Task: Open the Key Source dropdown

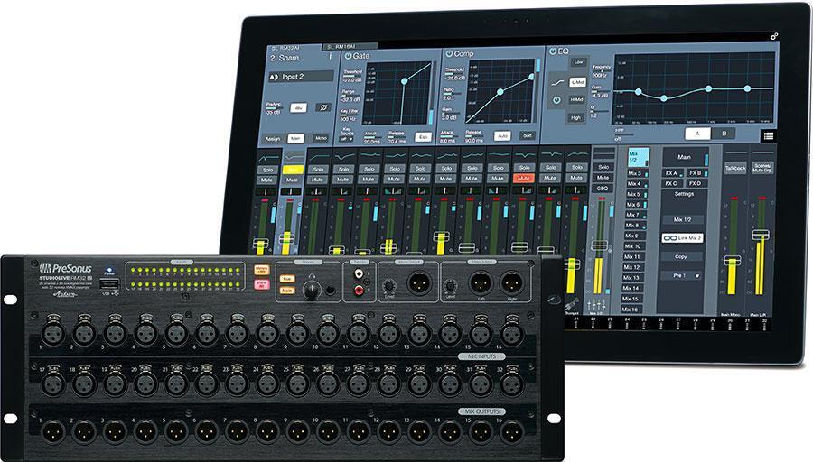Action: [346, 139]
